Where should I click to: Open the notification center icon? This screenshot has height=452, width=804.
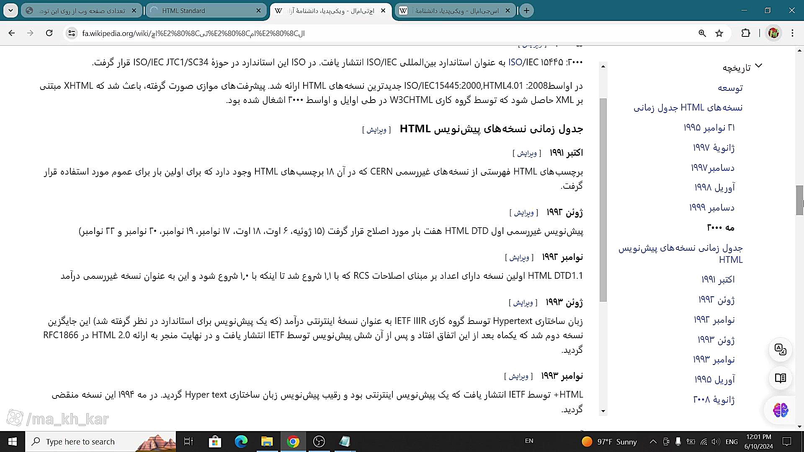click(787, 442)
